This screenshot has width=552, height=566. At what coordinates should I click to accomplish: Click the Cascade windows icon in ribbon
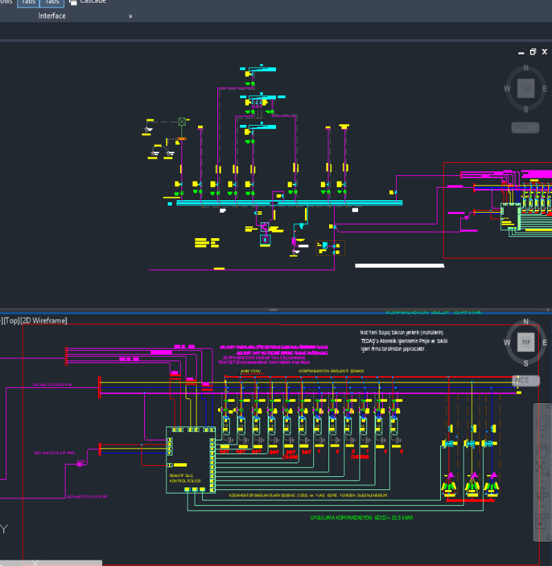click(x=73, y=2)
